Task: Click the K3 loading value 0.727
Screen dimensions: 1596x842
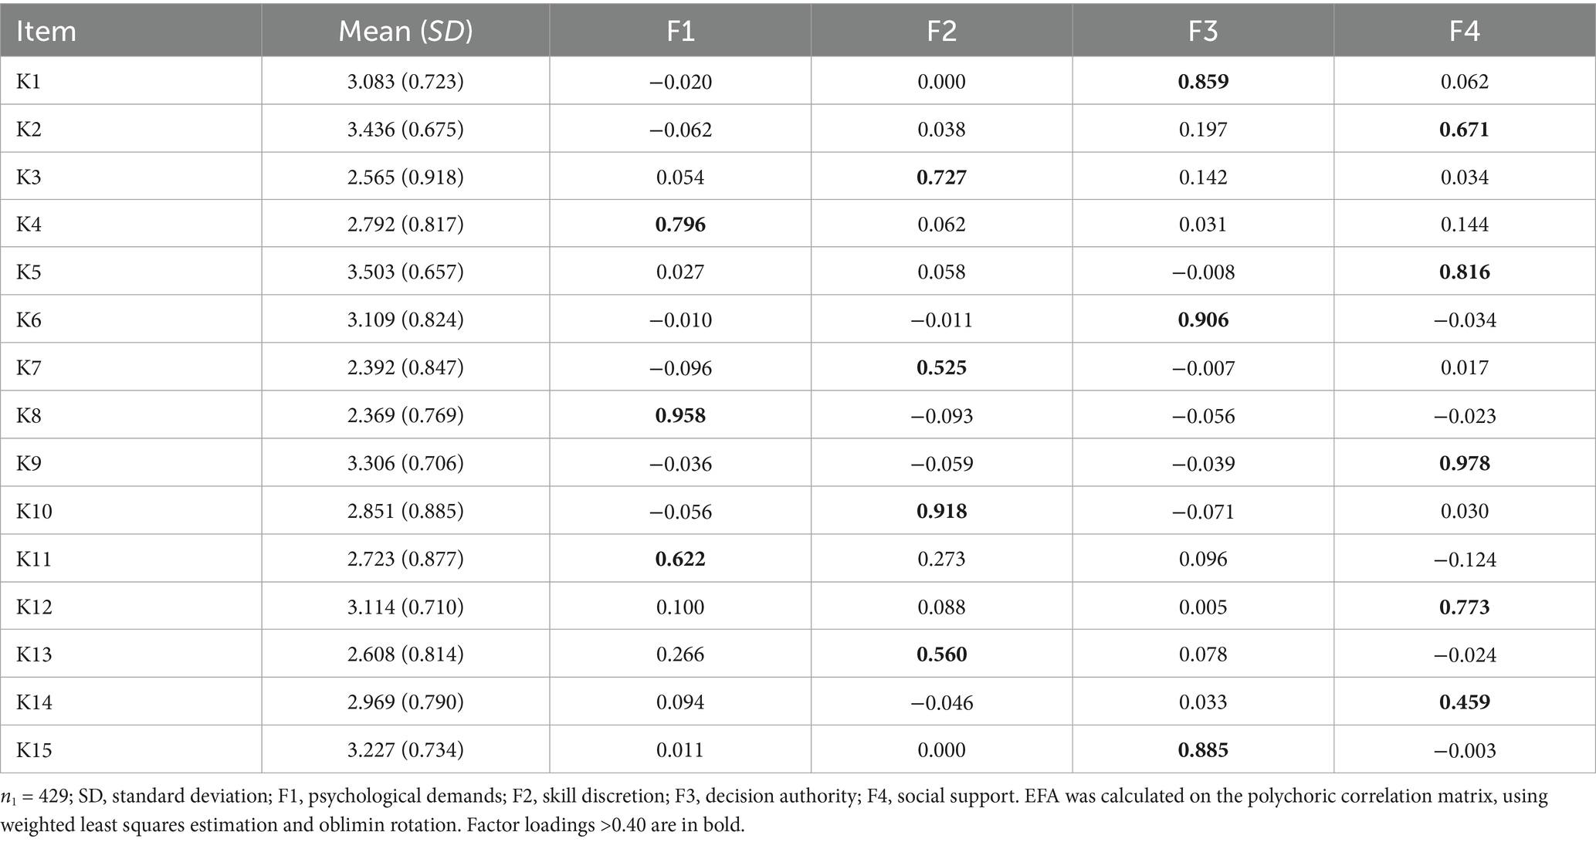Action: coord(941,177)
